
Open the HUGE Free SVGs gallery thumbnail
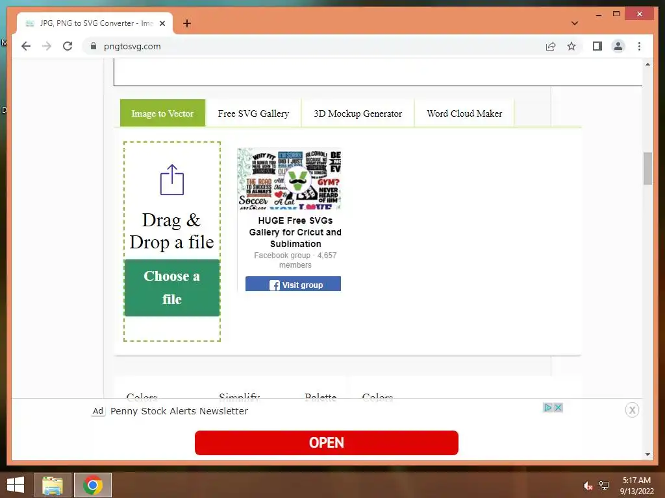pyautogui.click(x=289, y=178)
